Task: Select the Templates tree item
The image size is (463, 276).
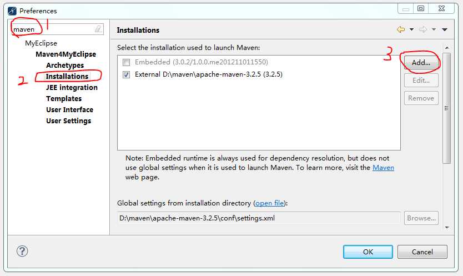Action: (64, 99)
